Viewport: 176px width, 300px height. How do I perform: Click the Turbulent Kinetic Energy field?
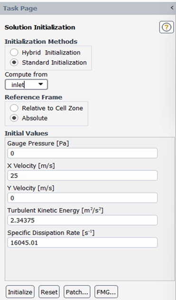[83, 220]
